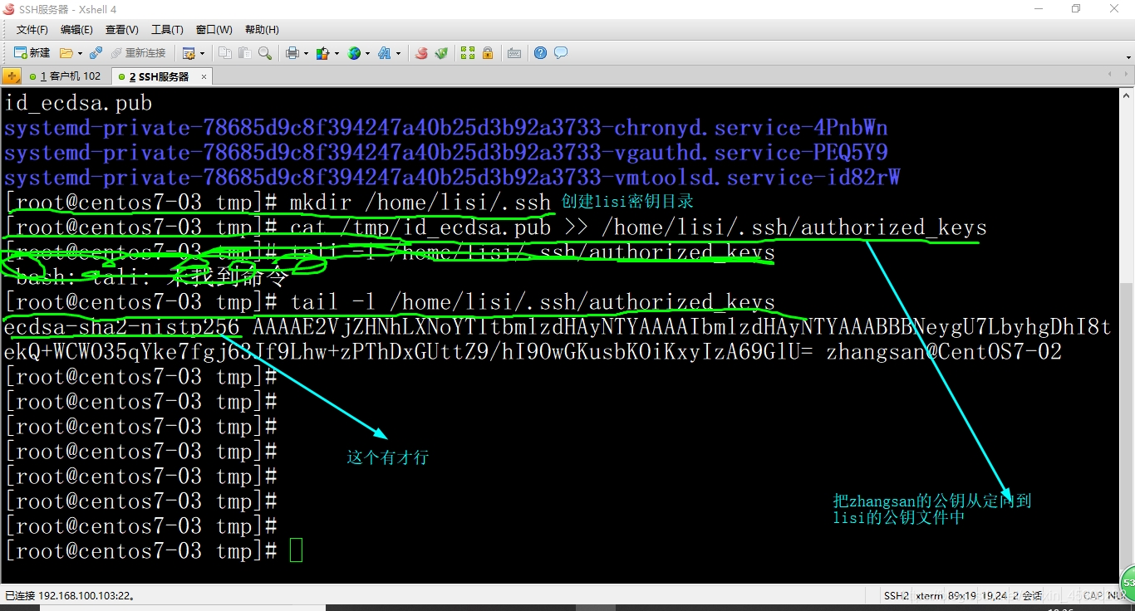
Task: Expand the Print dropdown arrow
Action: (x=306, y=53)
